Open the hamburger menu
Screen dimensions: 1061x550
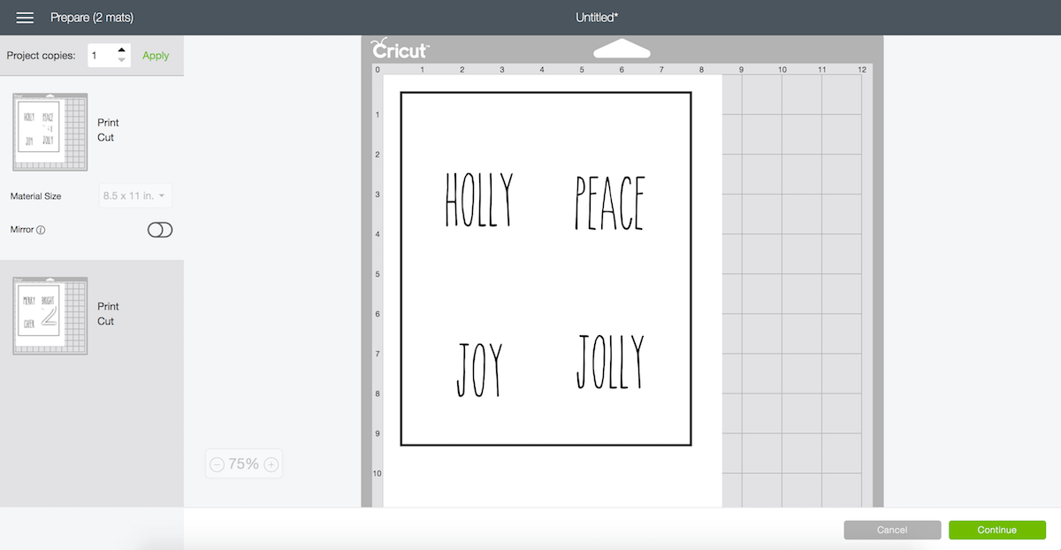tap(25, 18)
